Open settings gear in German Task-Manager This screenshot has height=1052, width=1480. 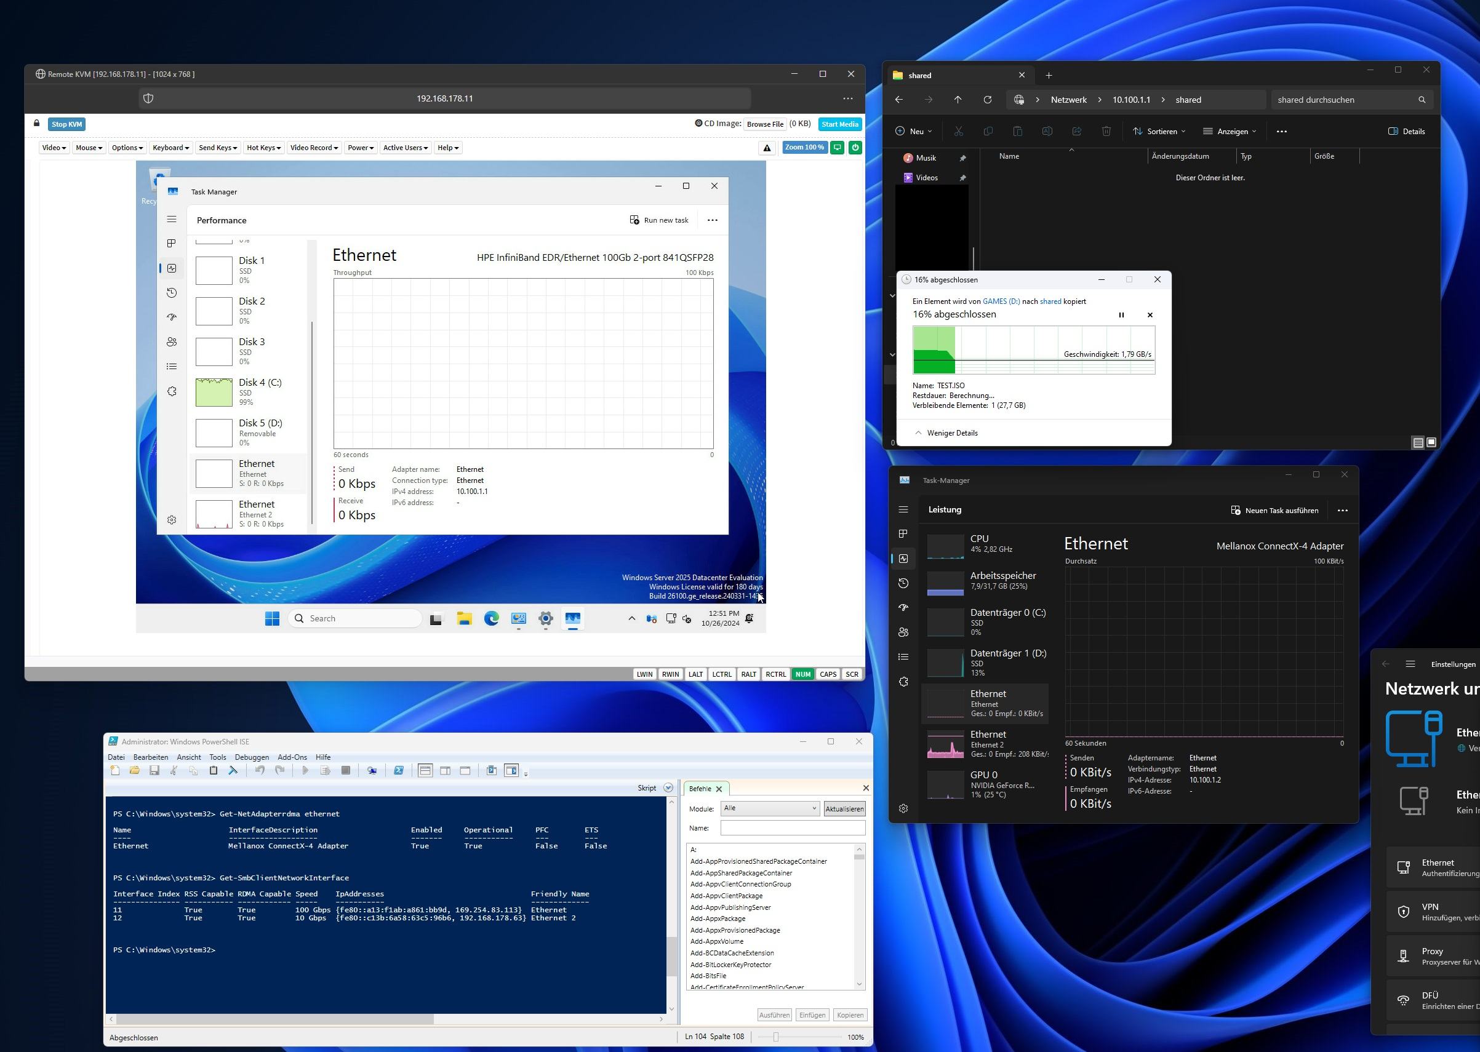coord(903,808)
